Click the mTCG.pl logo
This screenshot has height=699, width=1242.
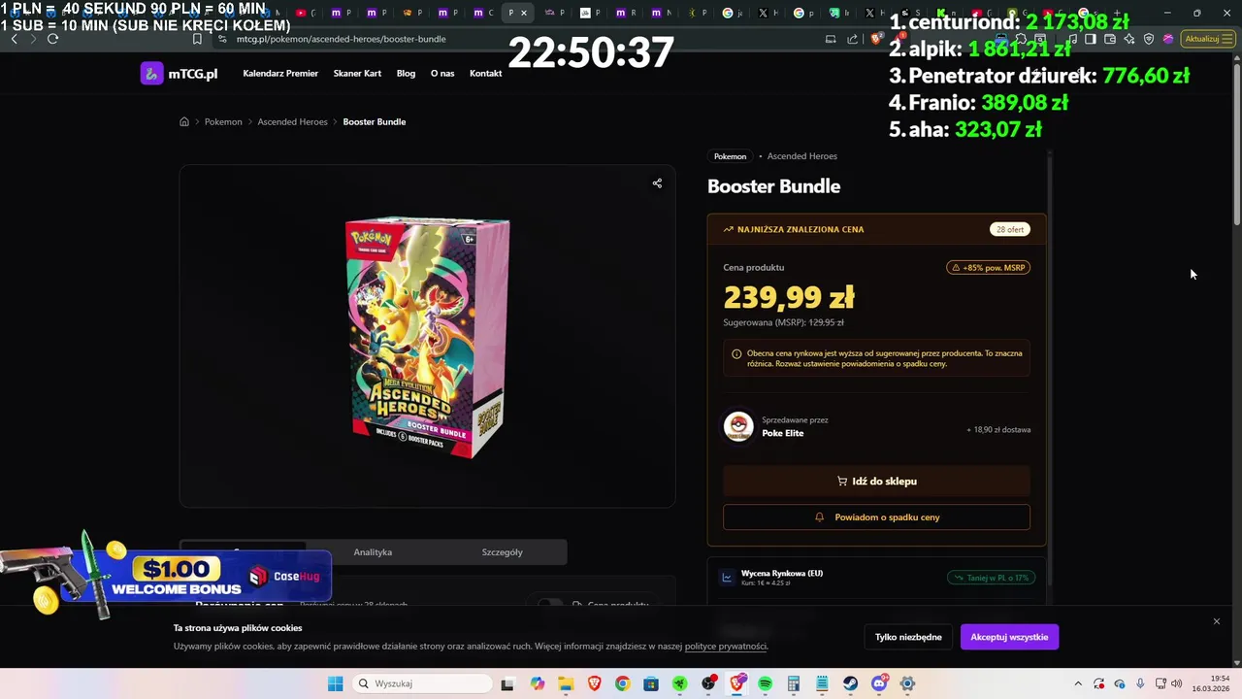pos(180,74)
